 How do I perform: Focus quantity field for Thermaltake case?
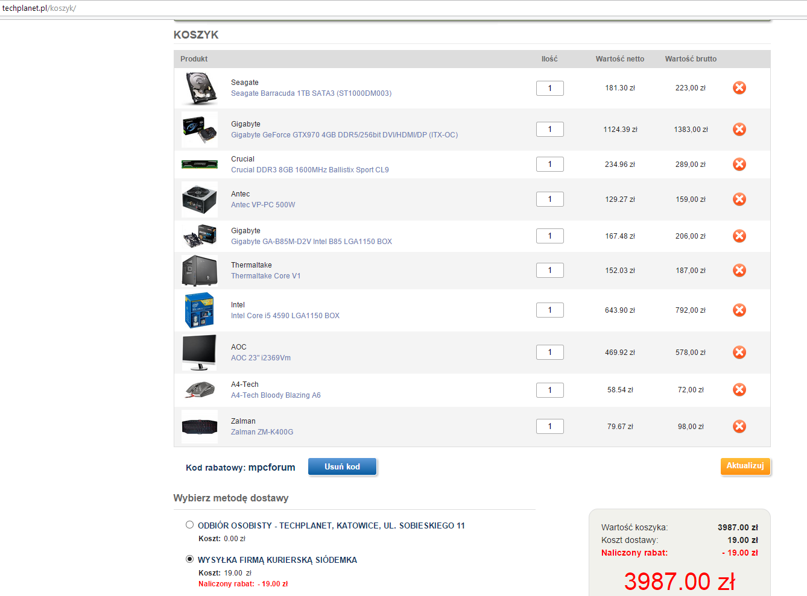[550, 271]
